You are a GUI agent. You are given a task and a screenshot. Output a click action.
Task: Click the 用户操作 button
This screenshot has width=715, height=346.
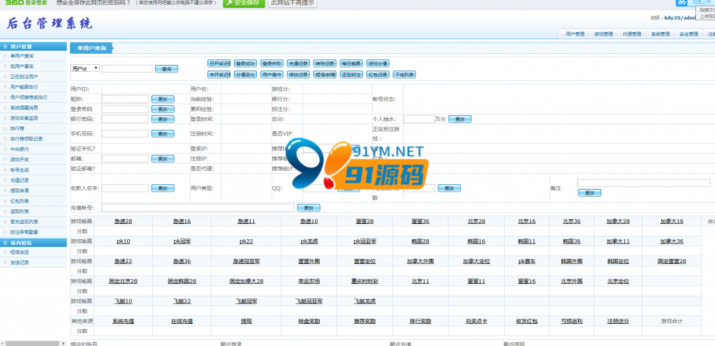[272, 75]
